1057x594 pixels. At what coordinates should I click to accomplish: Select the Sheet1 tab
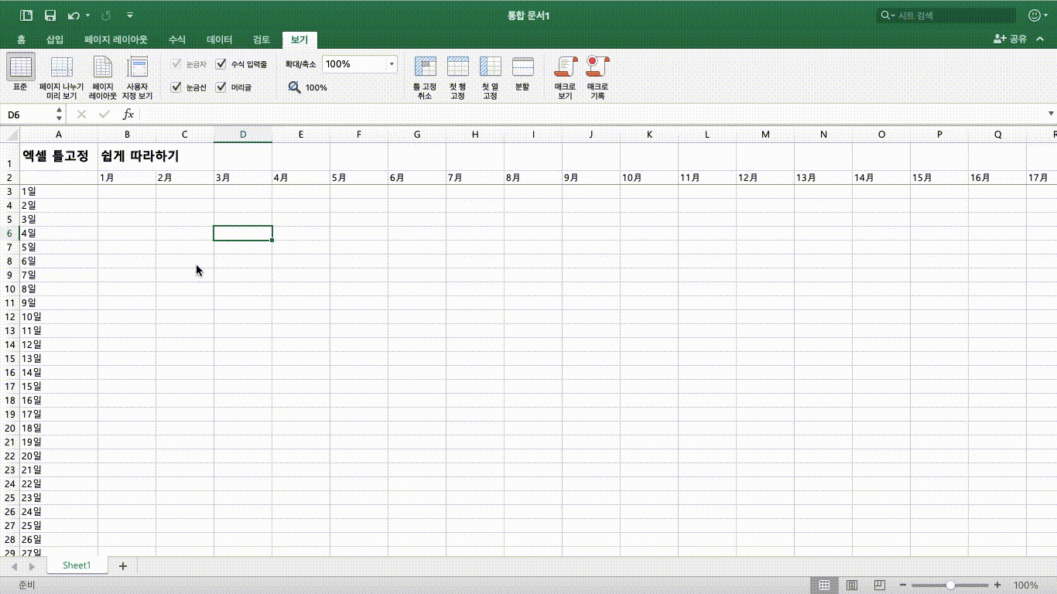(77, 565)
